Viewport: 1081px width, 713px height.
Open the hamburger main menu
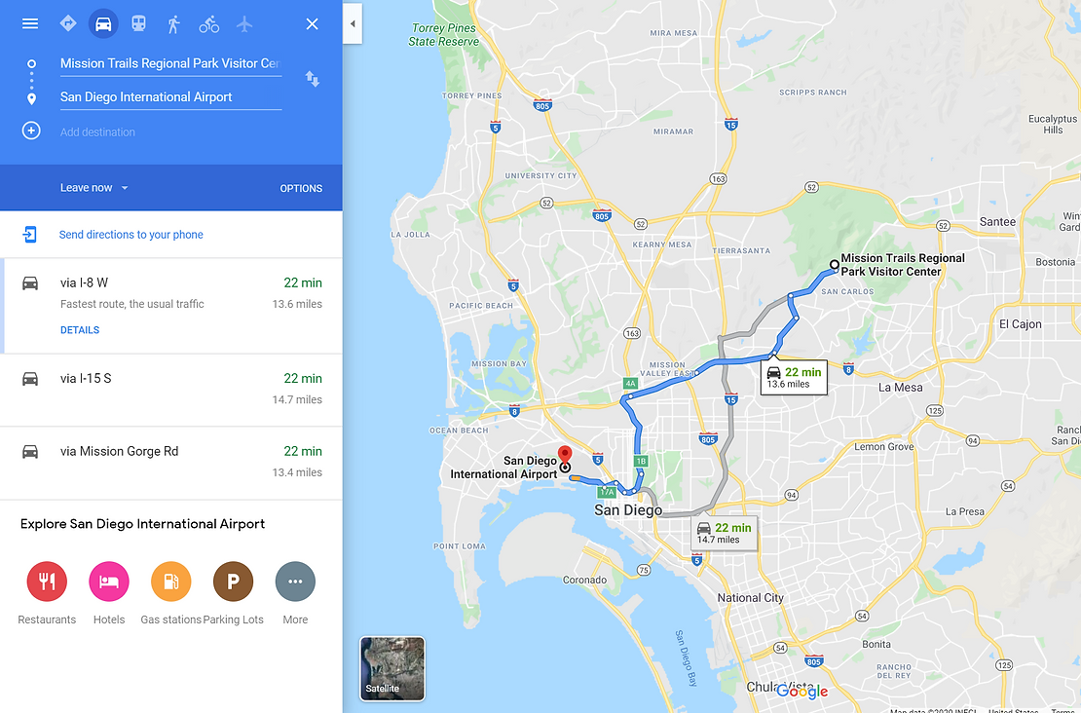coord(29,23)
